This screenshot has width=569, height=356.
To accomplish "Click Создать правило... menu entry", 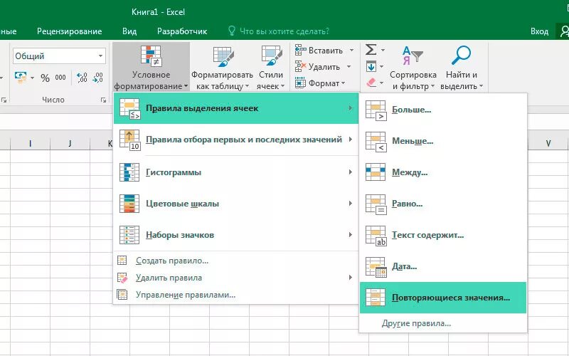I will click(236, 261).
